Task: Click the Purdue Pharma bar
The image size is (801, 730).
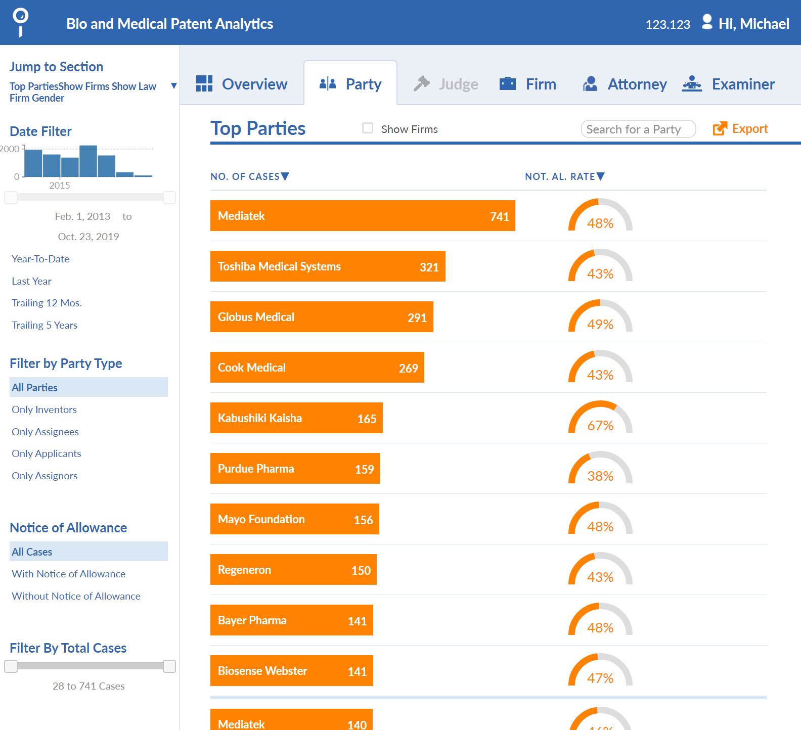Action: [x=295, y=469]
